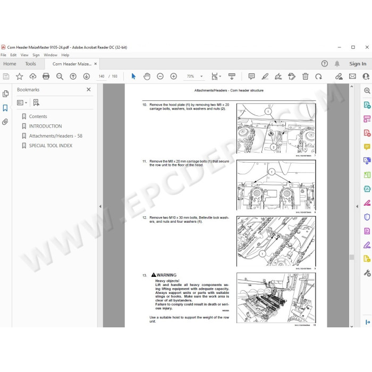Open the find text magnifier

tap(60, 77)
